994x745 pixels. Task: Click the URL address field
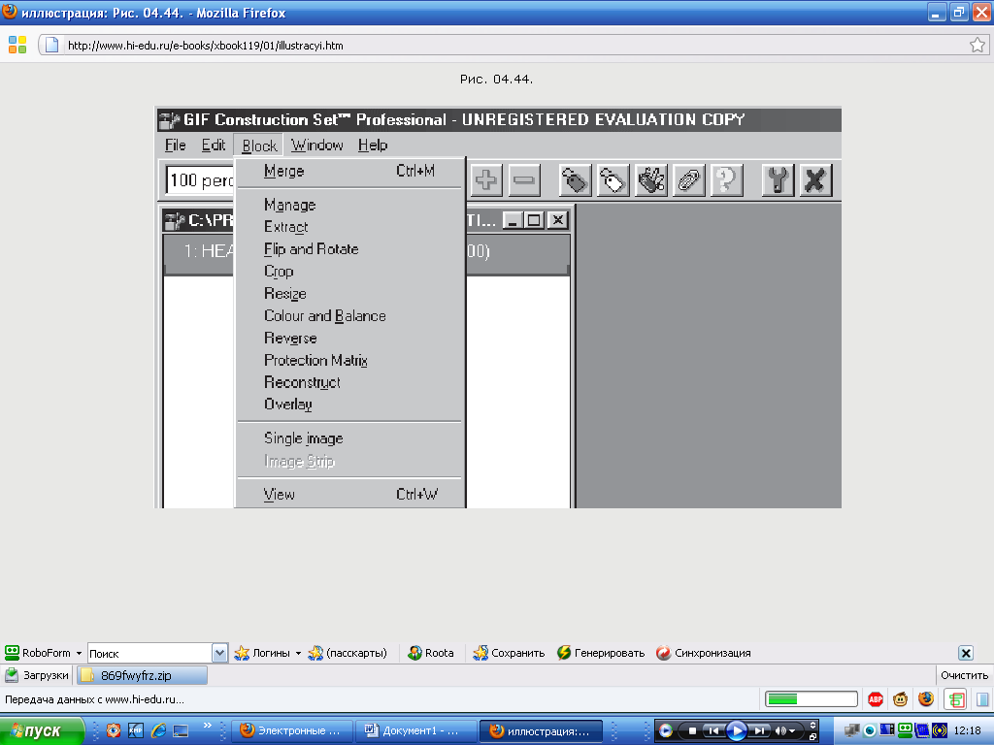pyautogui.click(x=514, y=45)
